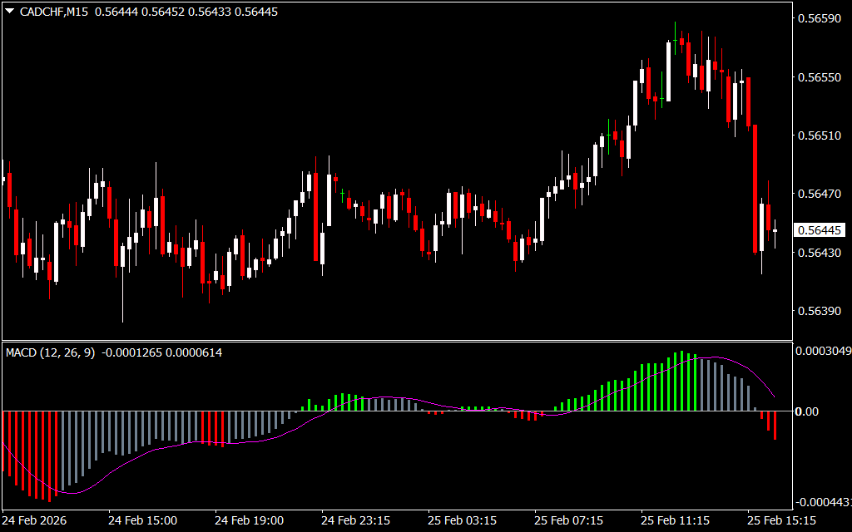The image size is (852, 532).
Task: Select the 24 Feb 23:15 time label
Action: (355, 520)
